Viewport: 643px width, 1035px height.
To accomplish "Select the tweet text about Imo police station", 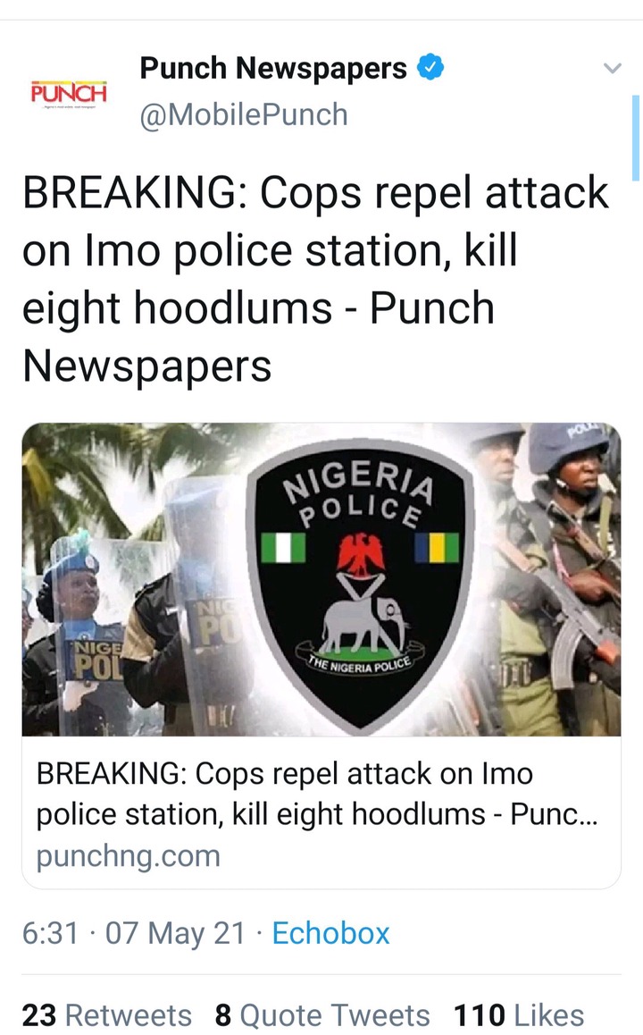I will 315,279.
